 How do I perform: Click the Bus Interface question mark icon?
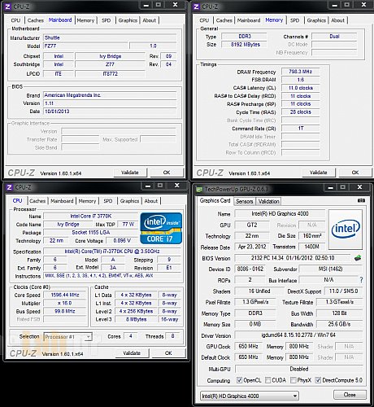pyautogui.click(x=361, y=280)
